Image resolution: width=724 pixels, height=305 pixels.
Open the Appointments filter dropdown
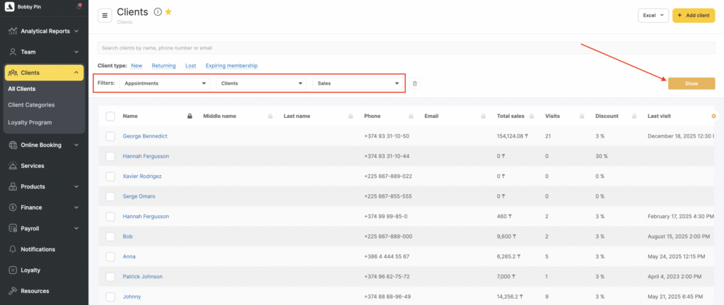pyautogui.click(x=165, y=83)
